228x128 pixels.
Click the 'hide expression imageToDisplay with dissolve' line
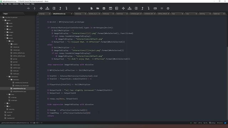[71, 104]
